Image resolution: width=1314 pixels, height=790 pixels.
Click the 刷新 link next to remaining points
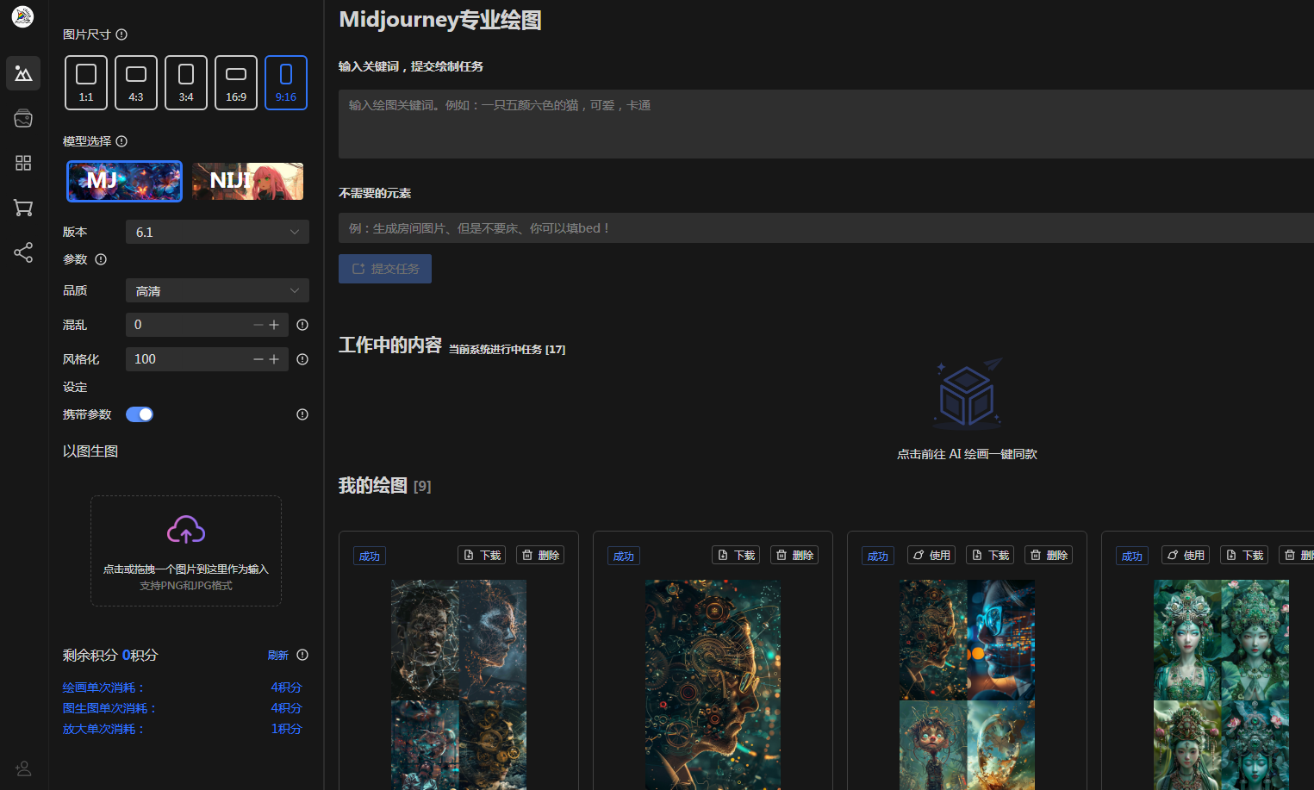point(277,656)
